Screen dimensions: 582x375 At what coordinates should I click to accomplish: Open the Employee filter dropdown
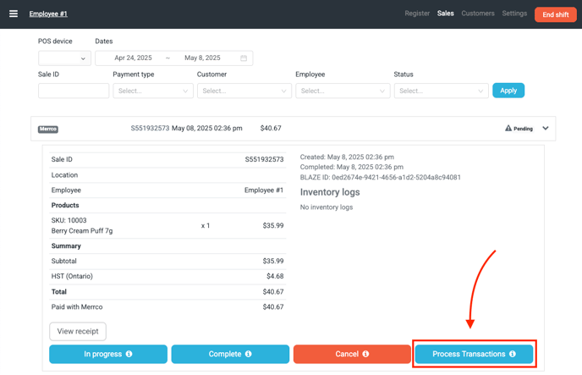pos(343,91)
